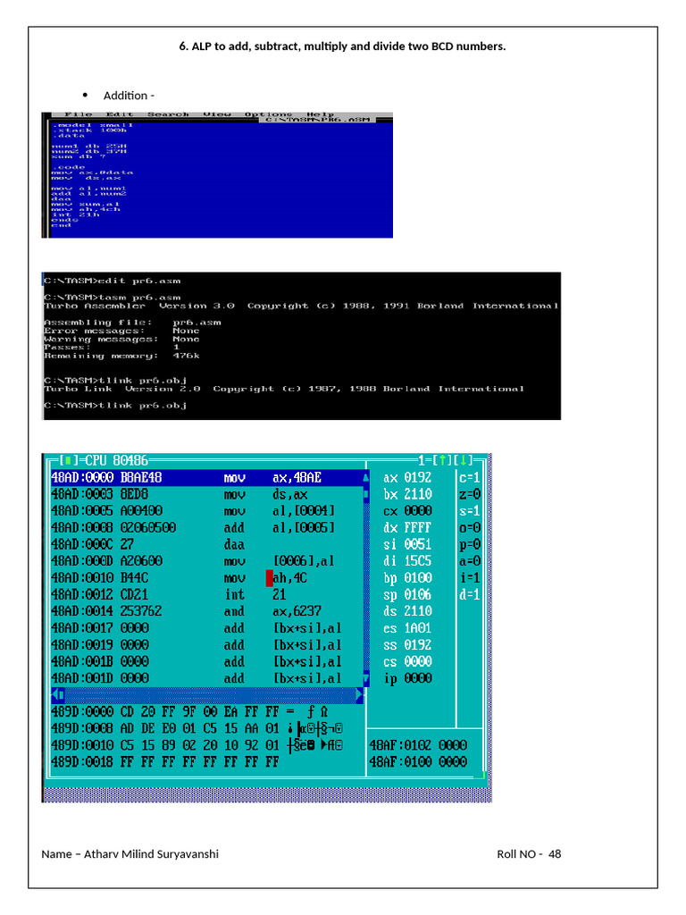Viewport: 686px width, 915px height.
Task: Select the add al,[0005] instruction row
Action: pos(207,528)
